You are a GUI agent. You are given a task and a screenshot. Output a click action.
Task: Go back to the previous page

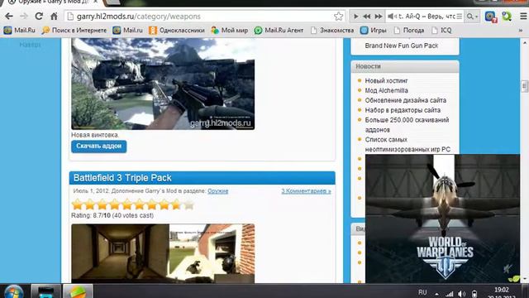9,17
